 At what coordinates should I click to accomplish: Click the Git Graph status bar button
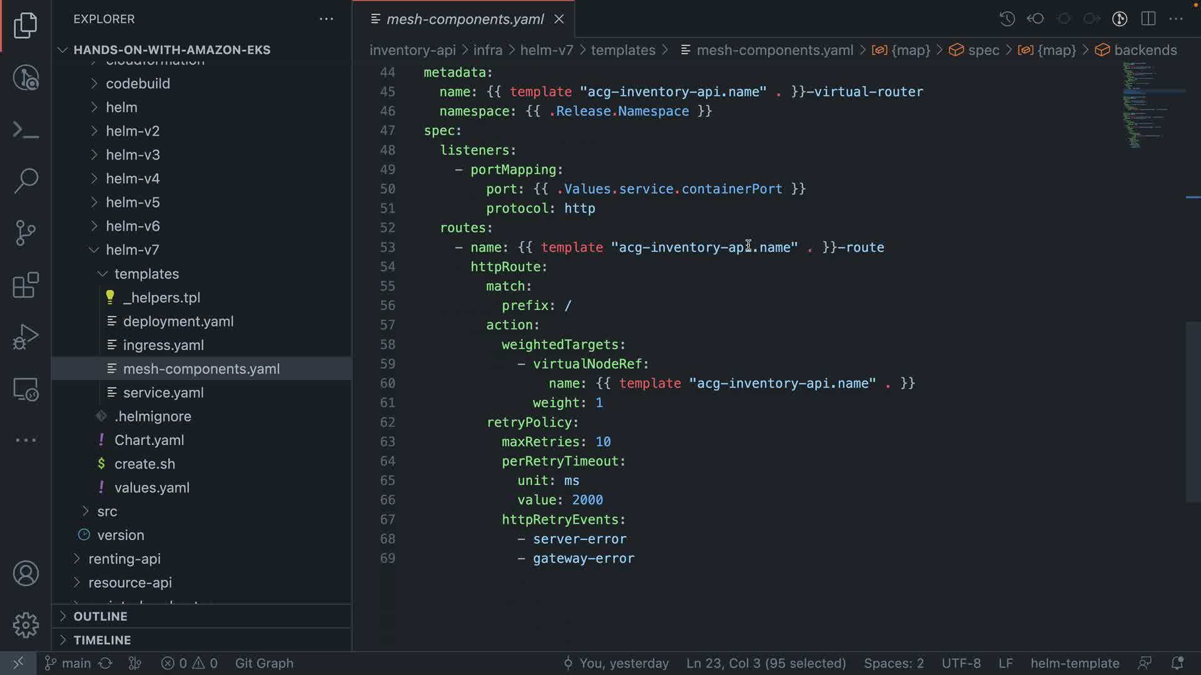pos(264,663)
